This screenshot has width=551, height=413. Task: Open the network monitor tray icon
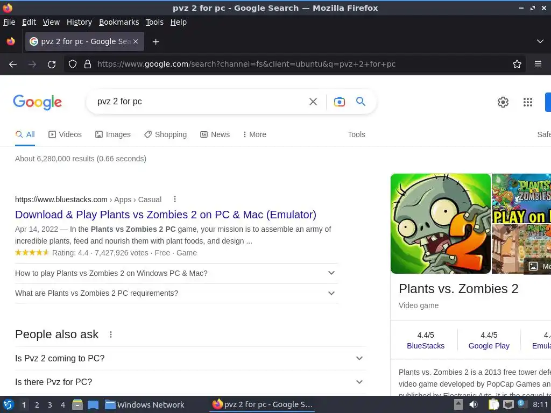click(x=508, y=404)
